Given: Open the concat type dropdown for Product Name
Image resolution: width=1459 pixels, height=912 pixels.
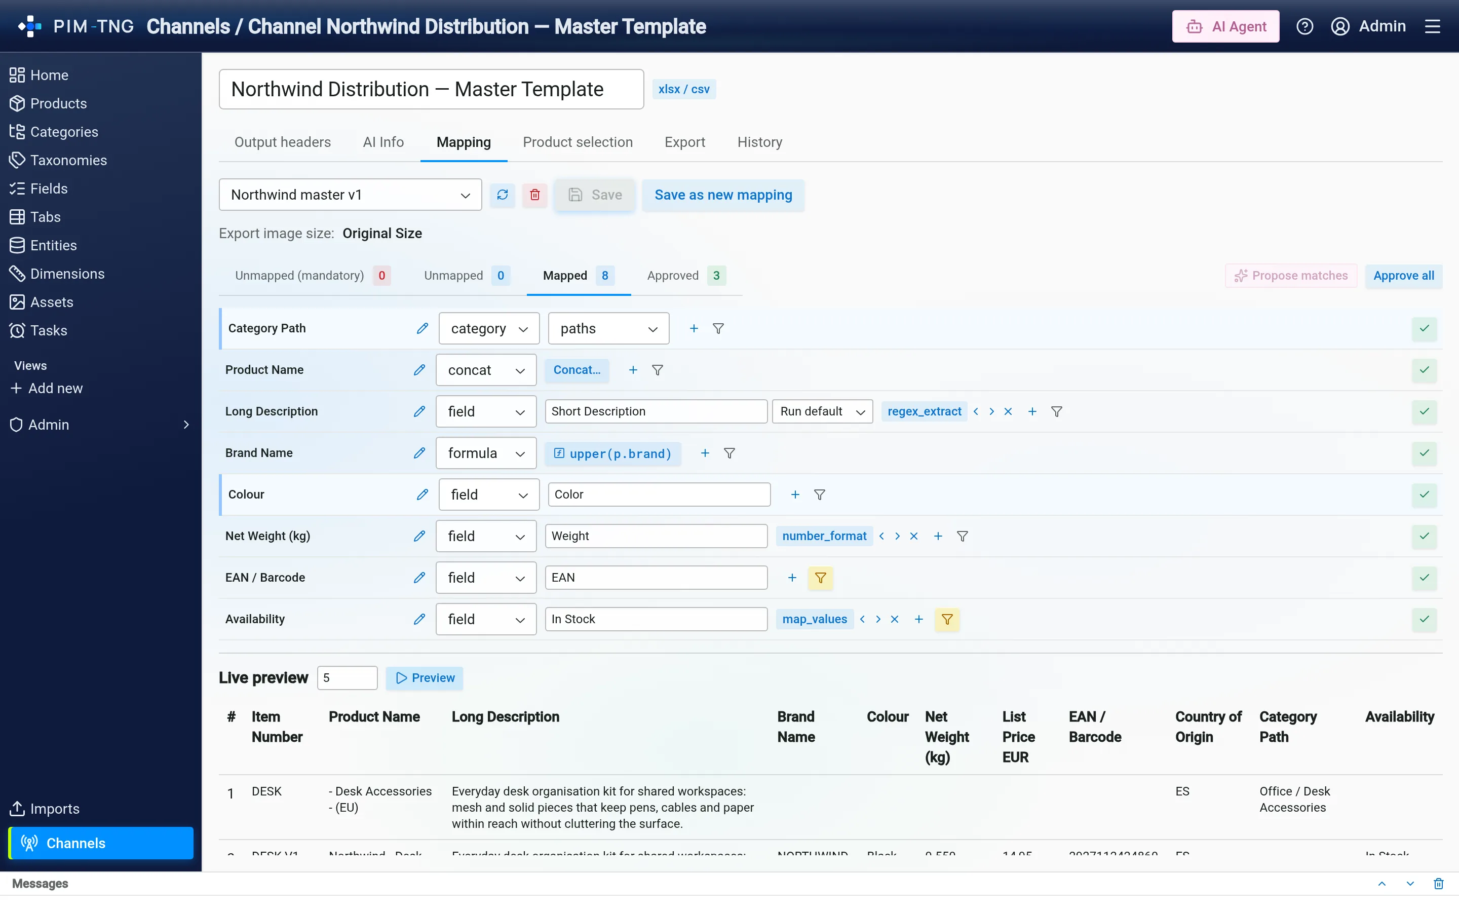Looking at the screenshot, I should [x=486, y=370].
